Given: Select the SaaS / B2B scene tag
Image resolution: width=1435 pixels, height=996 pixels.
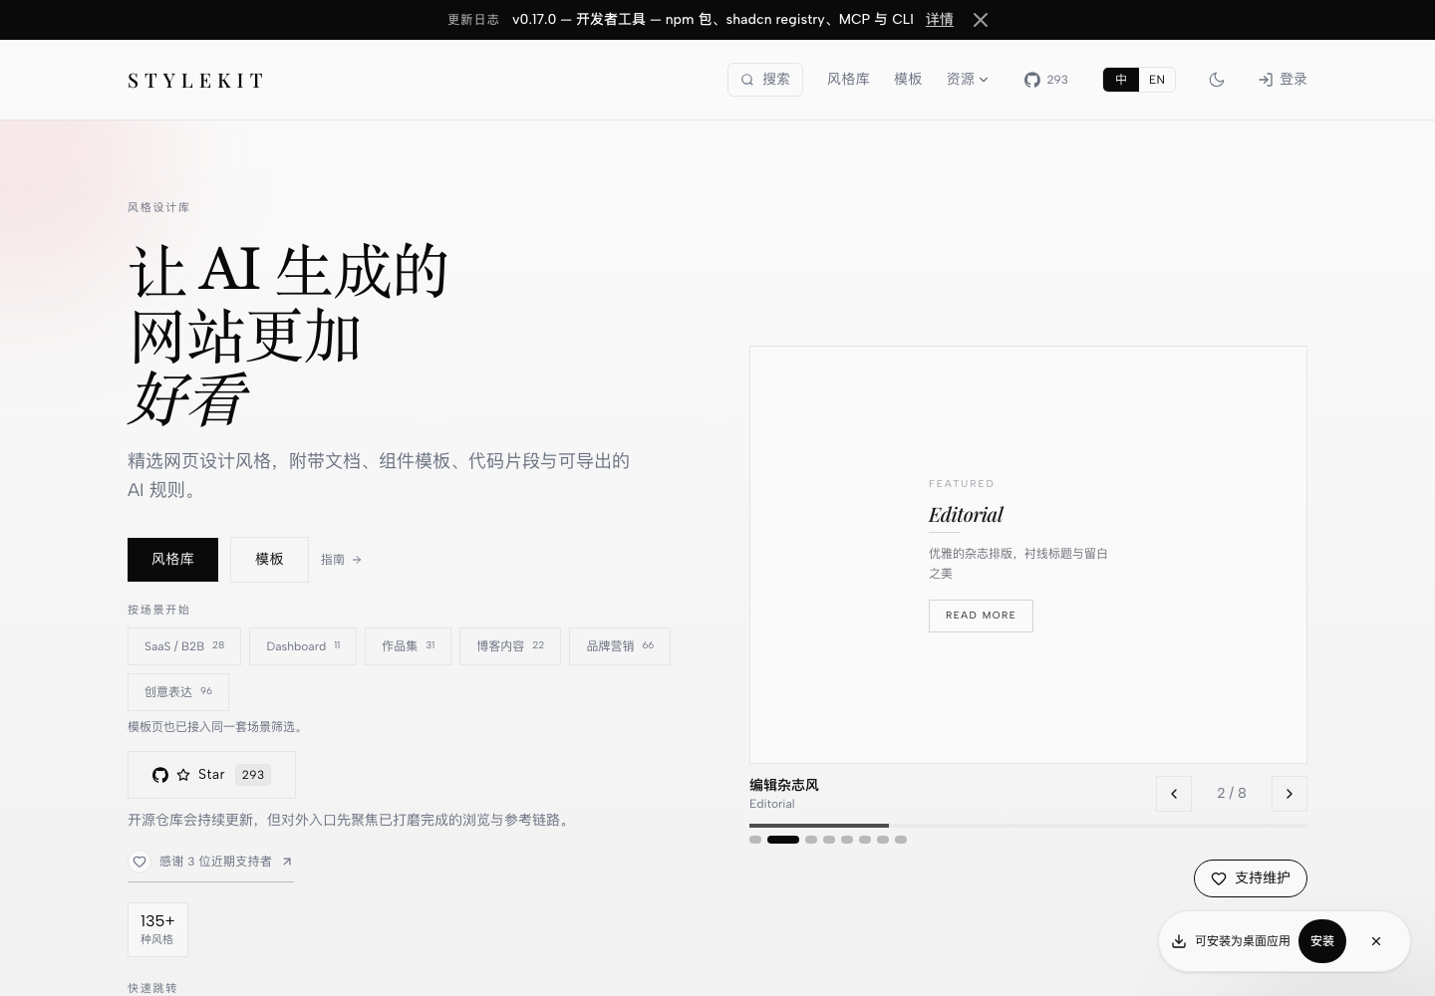Looking at the screenshot, I should coord(184,646).
